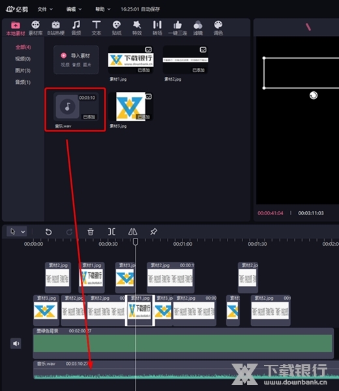339x391 pixels.
Task: Click the rotate handle in preview
Action: [x=314, y=95]
